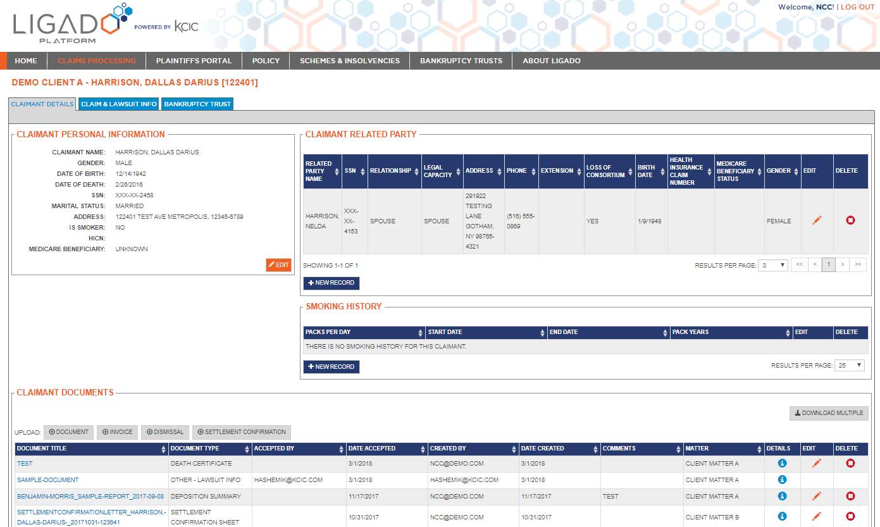Click HASHEMIK@KCIC.COM in Accepted By column
880x527 pixels.
click(x=288, y=480)
